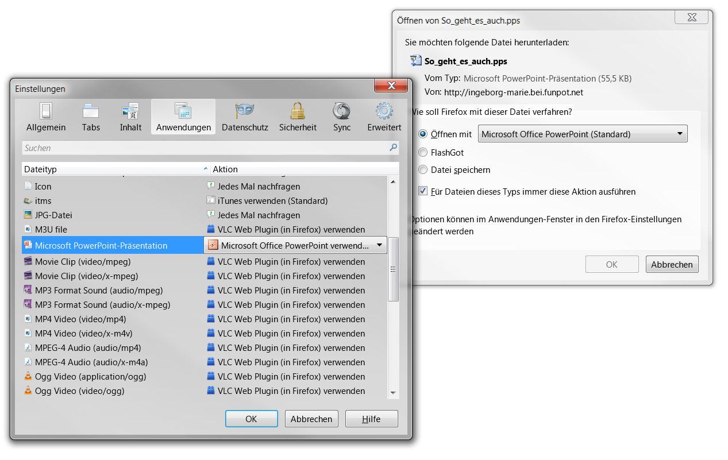Click the MP3 Format Sound (audio/mpeg) icon
This screenshot has height=460, width=728.
coord(28,290)
